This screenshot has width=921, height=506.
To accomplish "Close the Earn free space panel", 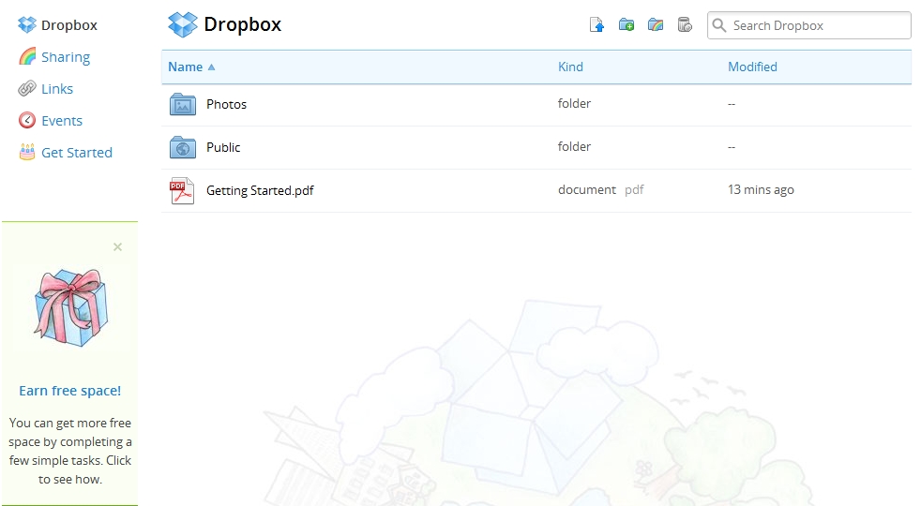I will pyautogui.click(x=117, y=247).
